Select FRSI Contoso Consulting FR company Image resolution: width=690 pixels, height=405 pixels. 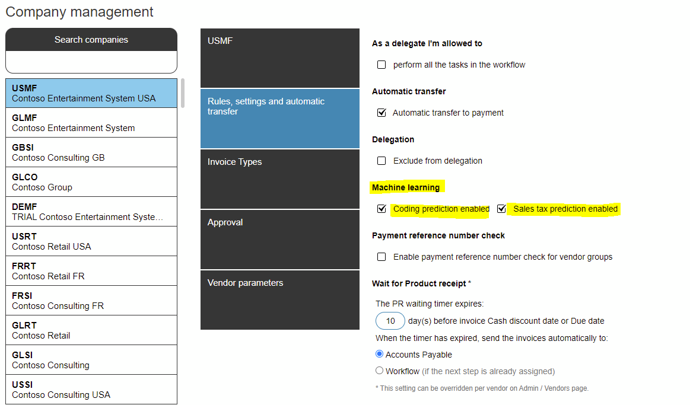point(91,301)
